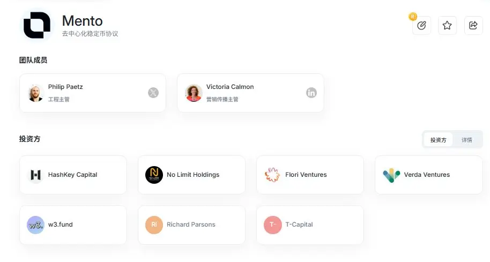Click the HashKey Capital logo
The height and width of the screenshot is (262, 490).
point(35,175)
